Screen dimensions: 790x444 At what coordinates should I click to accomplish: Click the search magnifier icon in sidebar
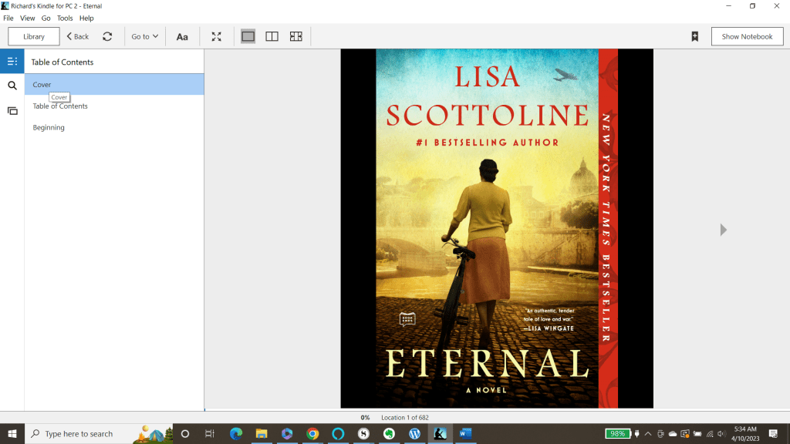point(12,86)
